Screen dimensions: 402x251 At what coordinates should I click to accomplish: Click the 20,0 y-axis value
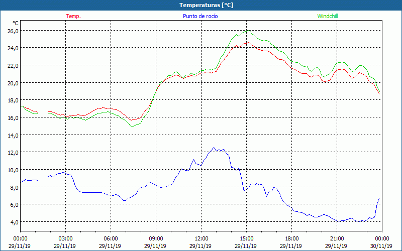pyautogui.click(x=14, y=83)
